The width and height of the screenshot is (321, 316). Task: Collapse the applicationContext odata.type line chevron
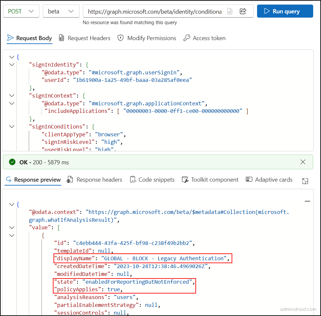[12, 103]
